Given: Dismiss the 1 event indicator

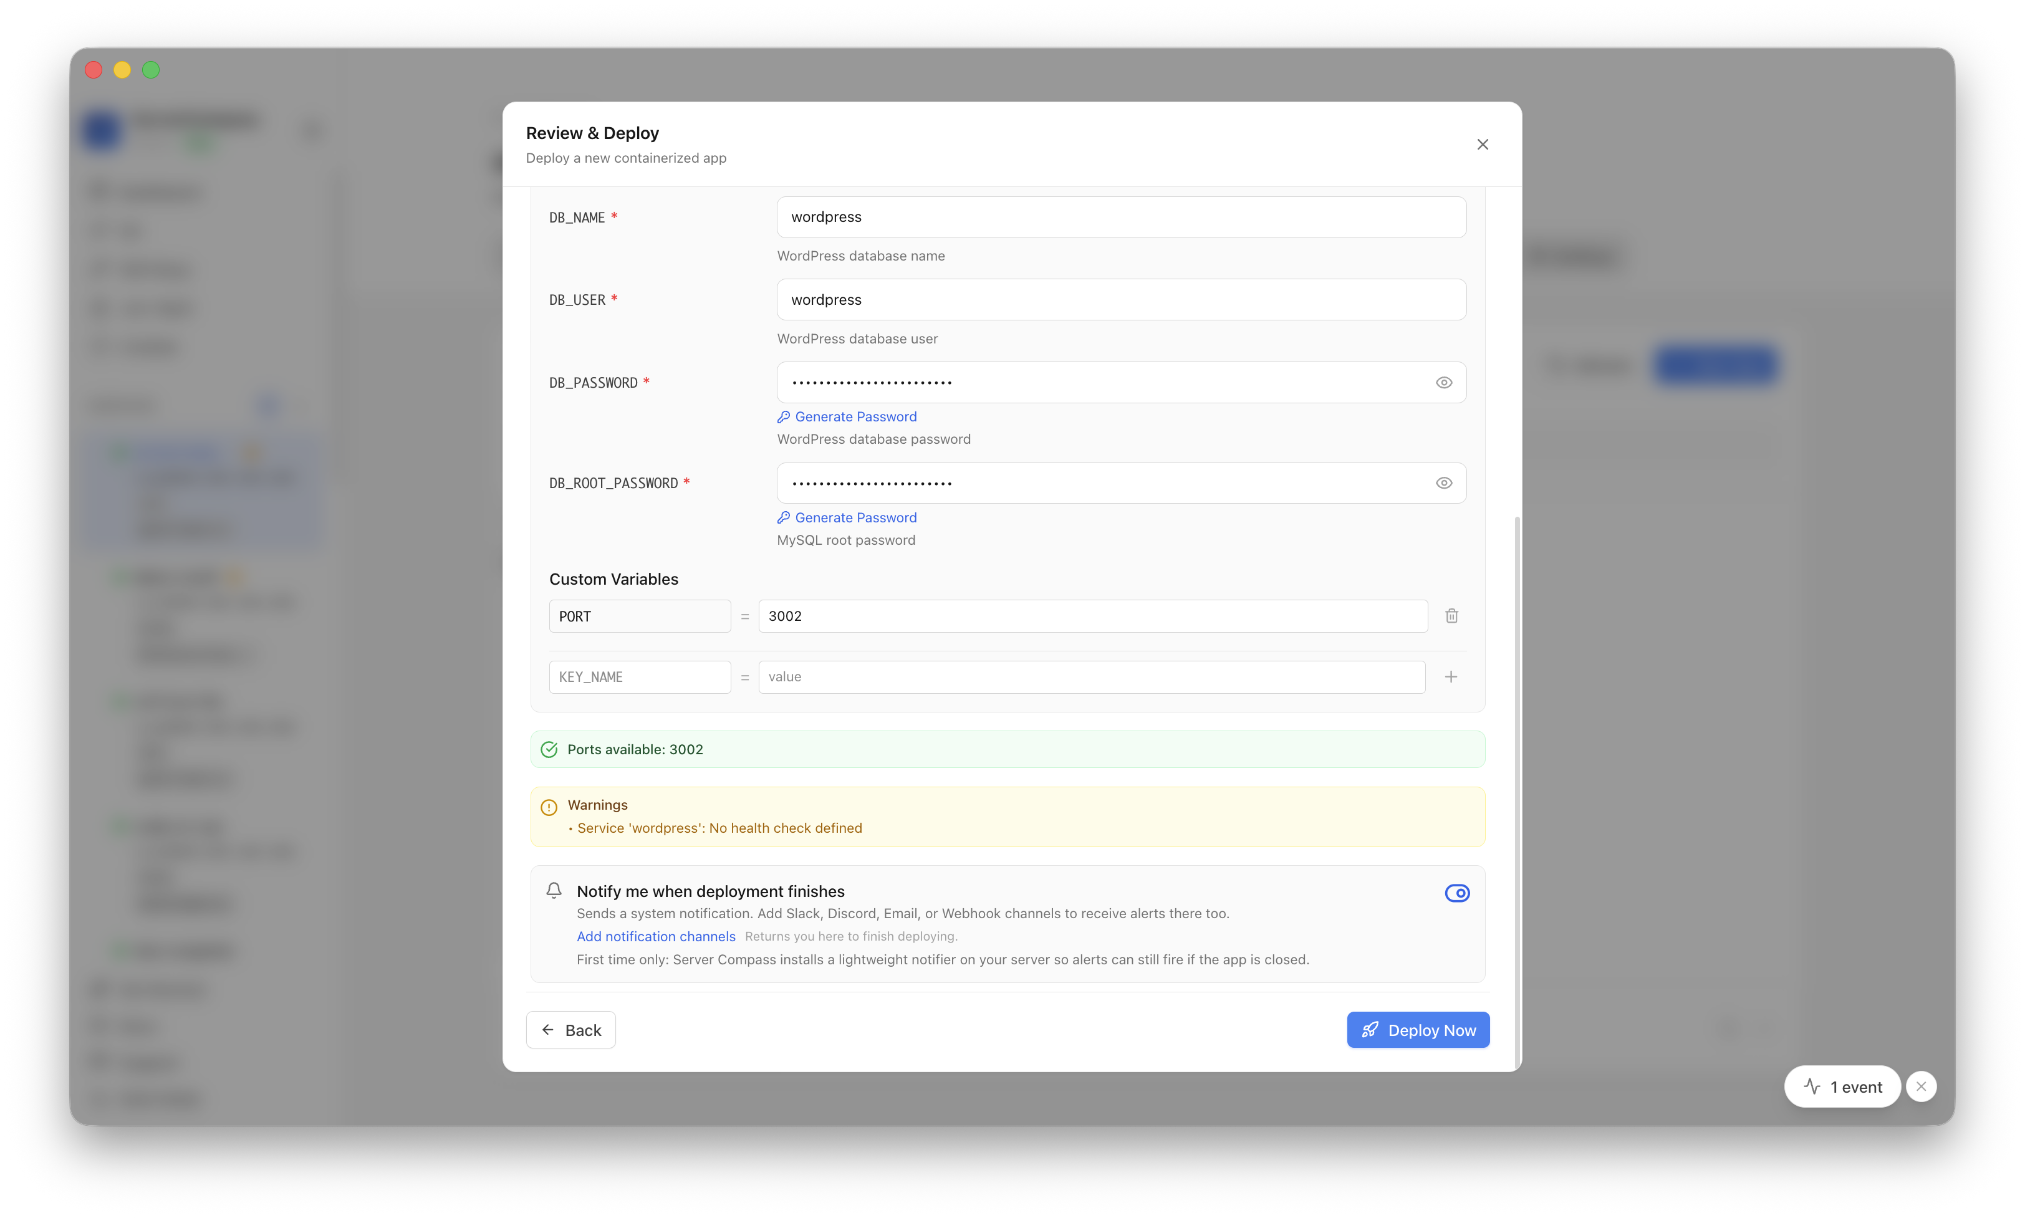Looking at the screenshot, I should pyautogui.click(x=1921, y=1086).
